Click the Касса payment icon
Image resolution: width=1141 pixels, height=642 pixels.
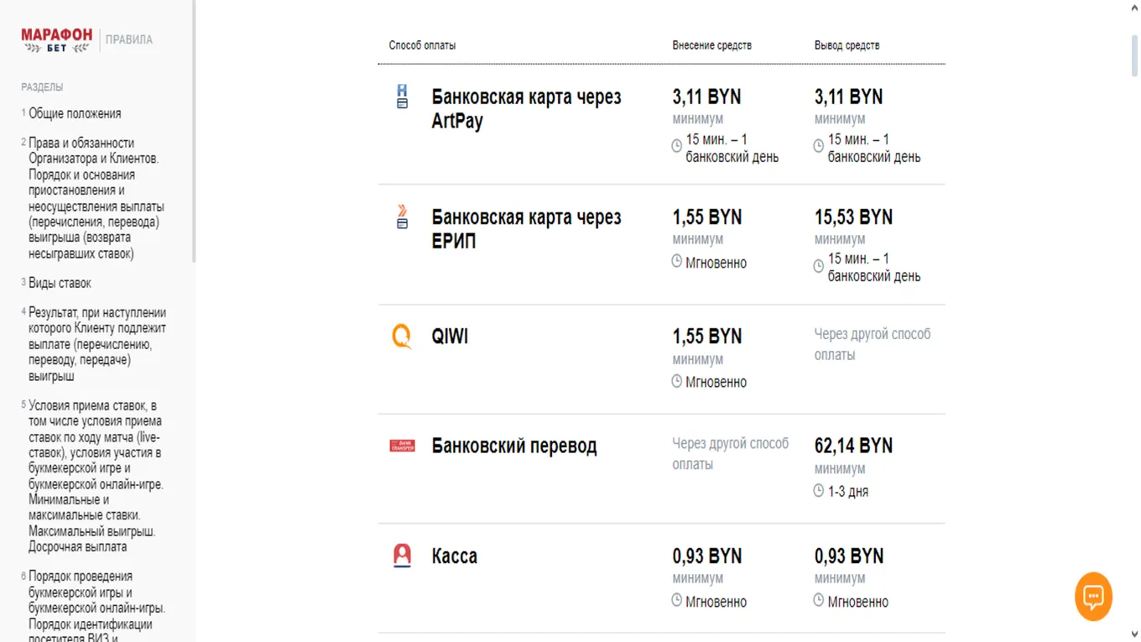pos(402,556)
